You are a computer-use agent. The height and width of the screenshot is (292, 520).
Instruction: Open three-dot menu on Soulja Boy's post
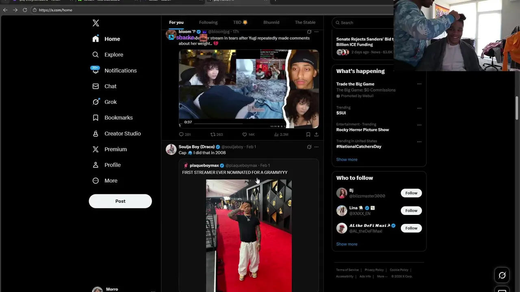pyautogui.click(x=316, y=147)
